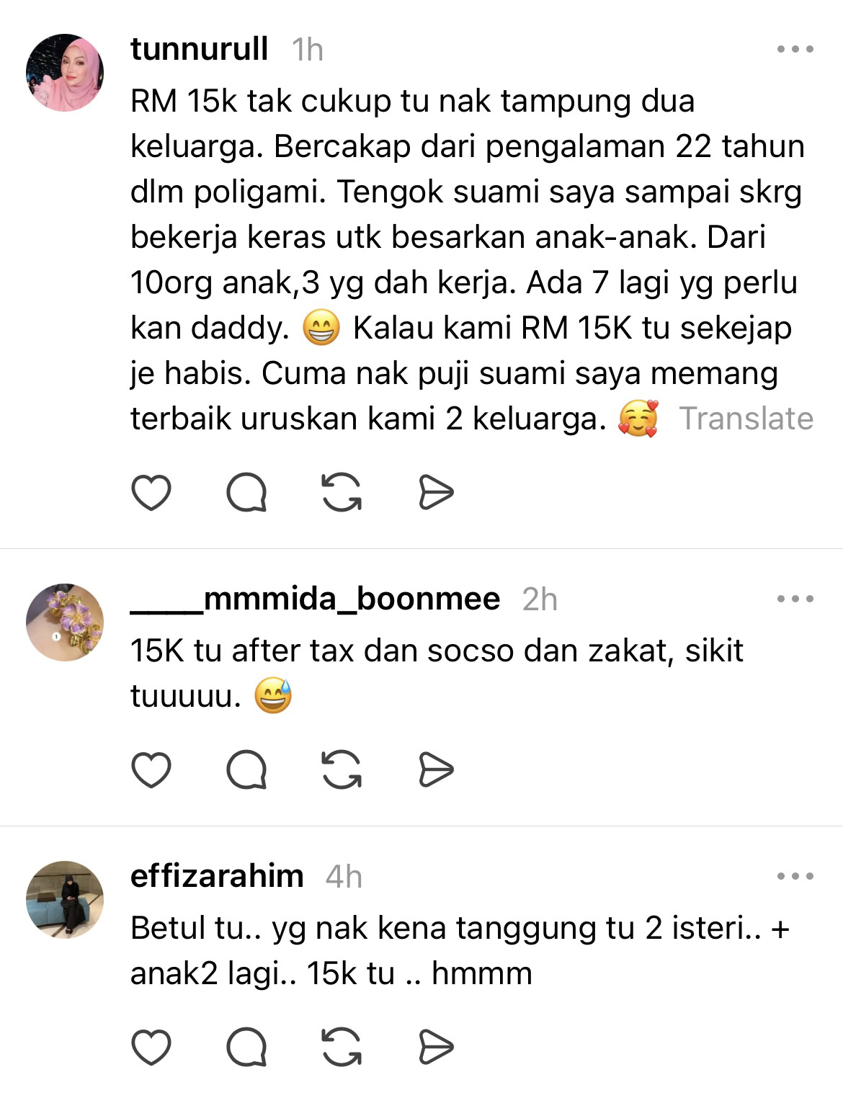Open tunnurull username profile link

(x=200, y=49)
